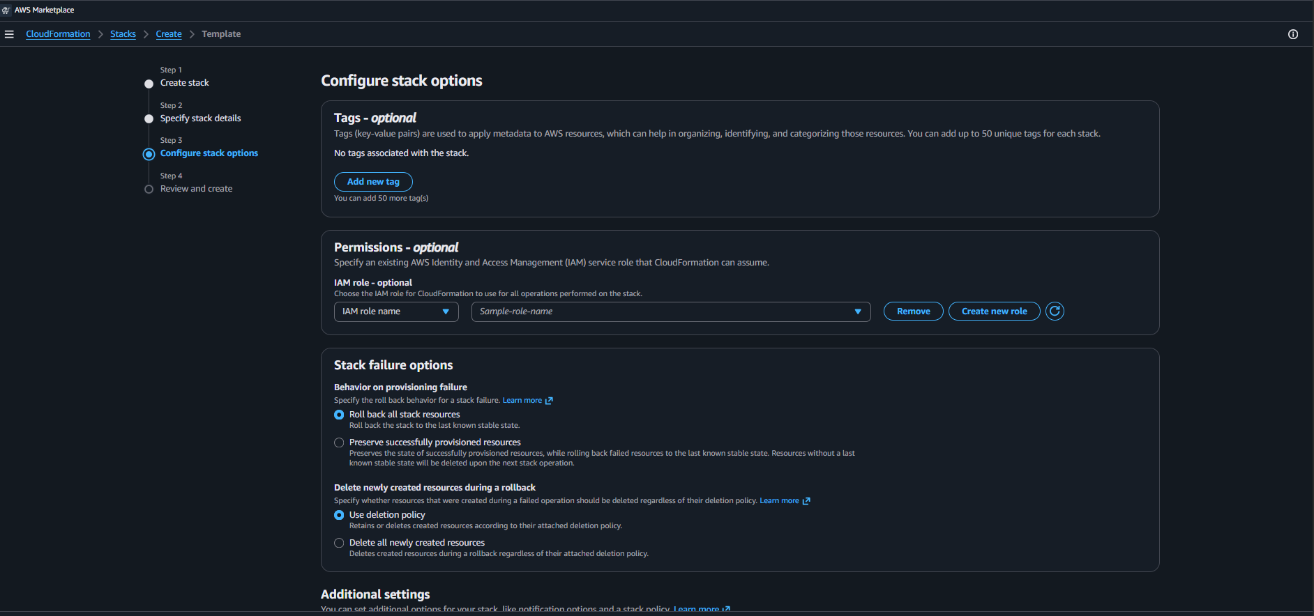Select Roll back all stack resources
Image resolution: width=1314 pixels, height=616 pixels.
pyautogui.click(x=339, y=415)
